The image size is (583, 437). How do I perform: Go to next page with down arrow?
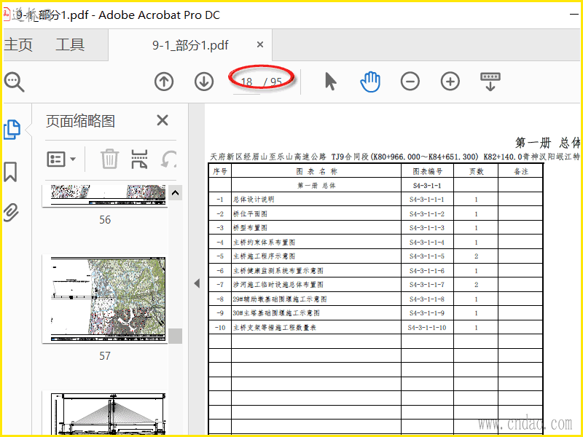[204, 82]
